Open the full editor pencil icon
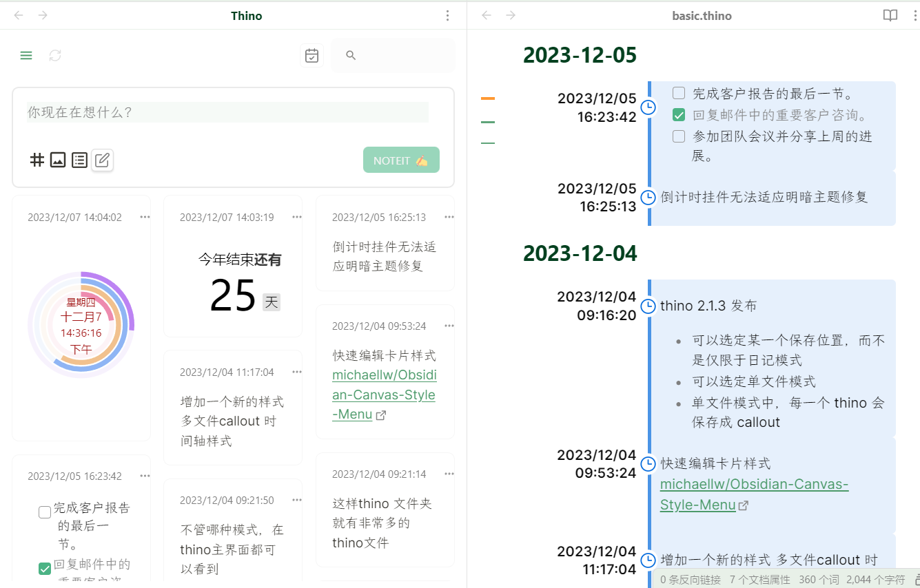Viewport: 920px width, 588px height. pos(102,160)
